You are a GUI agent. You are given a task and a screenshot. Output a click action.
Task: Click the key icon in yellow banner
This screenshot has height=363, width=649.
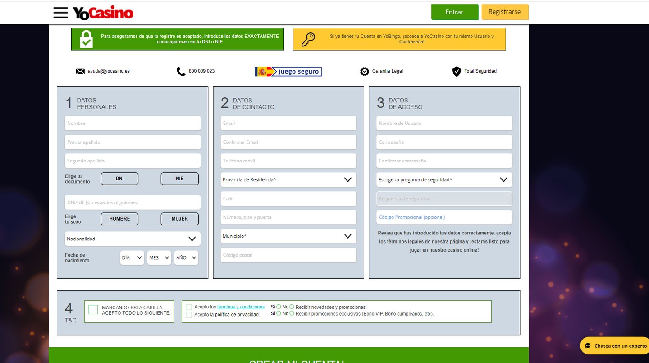(308, 40)
